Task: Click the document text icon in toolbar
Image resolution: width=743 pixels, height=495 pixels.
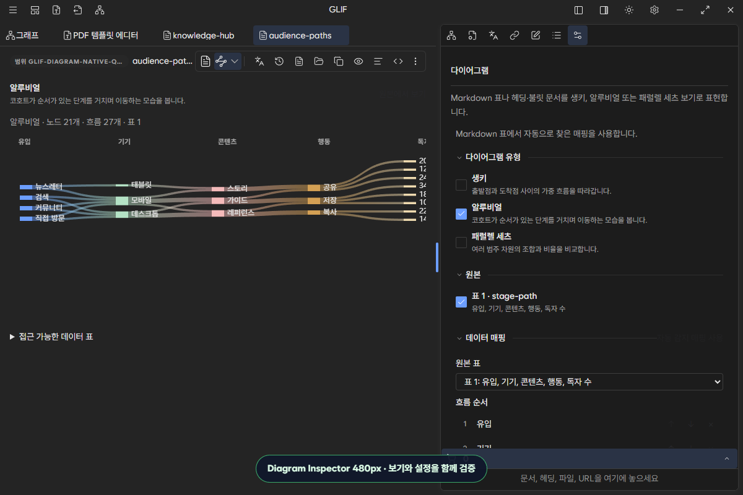Action: click(299, 61)
